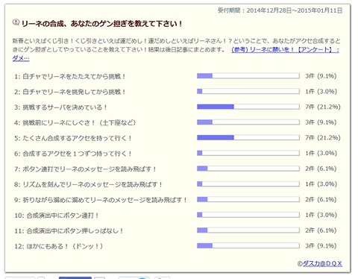358x279 pixels.
Task: Click the 1件 (3.0%) count in row 2
Action: pyautogui.click(x=321, y=91)
